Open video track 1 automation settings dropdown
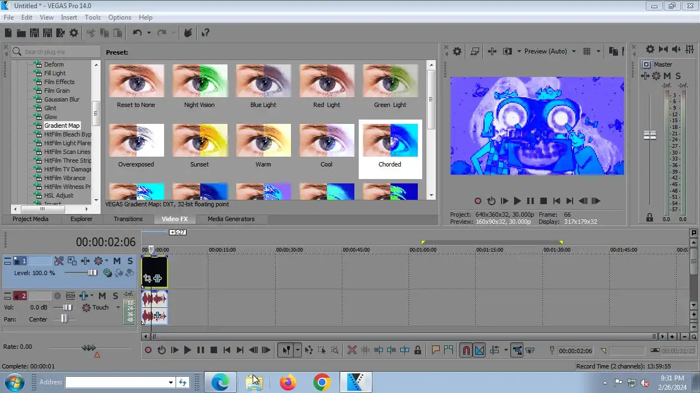This screenshot has height=393, width=700. 106,261
